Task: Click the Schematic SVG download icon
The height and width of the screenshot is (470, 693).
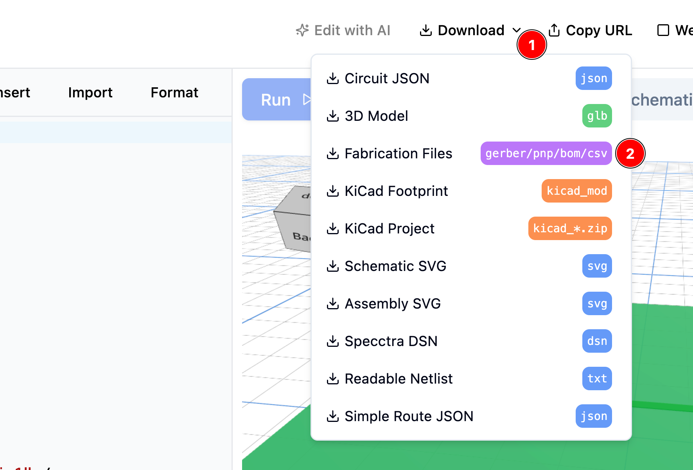Action: click(x=333, y=266)
